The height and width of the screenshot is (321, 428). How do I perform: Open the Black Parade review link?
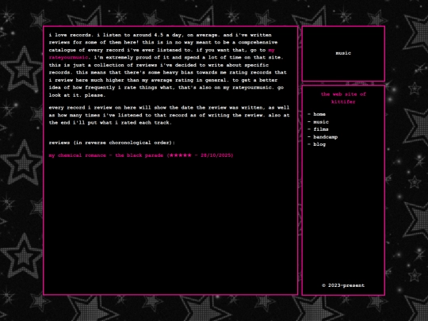(141, 155)
